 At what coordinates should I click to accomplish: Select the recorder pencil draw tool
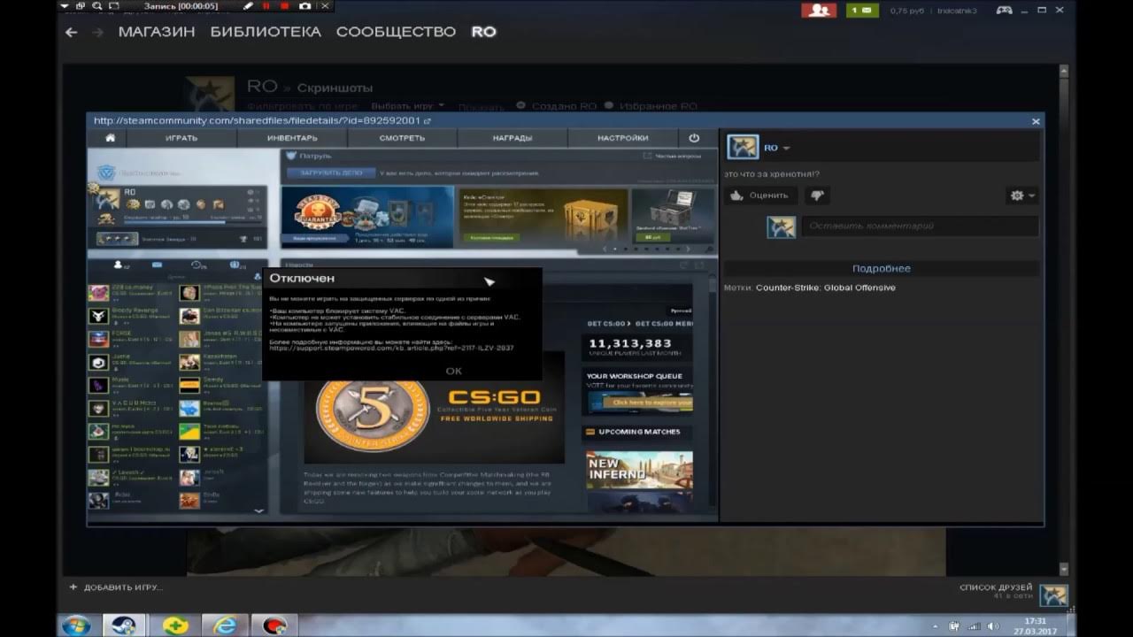tap(248, 6)
